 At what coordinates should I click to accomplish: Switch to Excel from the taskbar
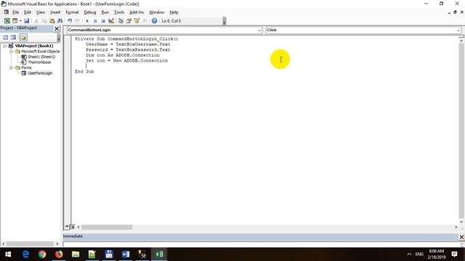(159, 254)
